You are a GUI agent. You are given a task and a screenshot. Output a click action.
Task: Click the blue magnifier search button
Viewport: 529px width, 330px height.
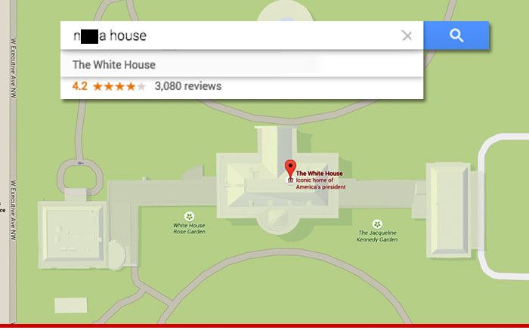pos(456,35)
